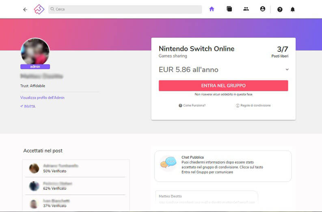Click into the Cerca search field

tap(125, 9)
